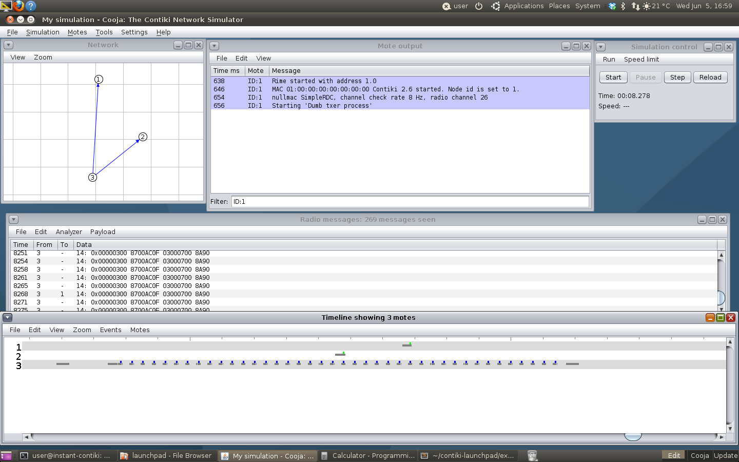Screen dimensions: 739x462
Task: Click the Start simulation button
Action: click(x=613, y=78)
